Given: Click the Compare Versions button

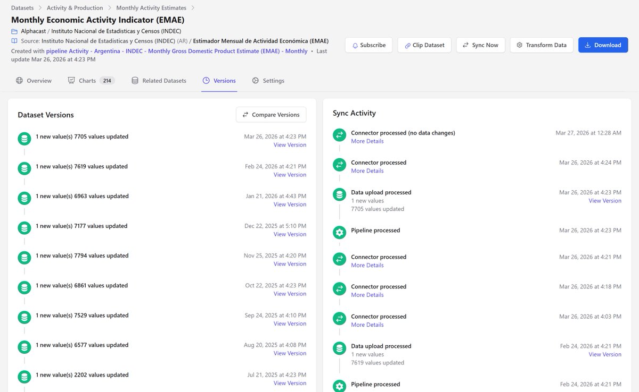Looking at the screenshot, I should [x=271, y=115].
